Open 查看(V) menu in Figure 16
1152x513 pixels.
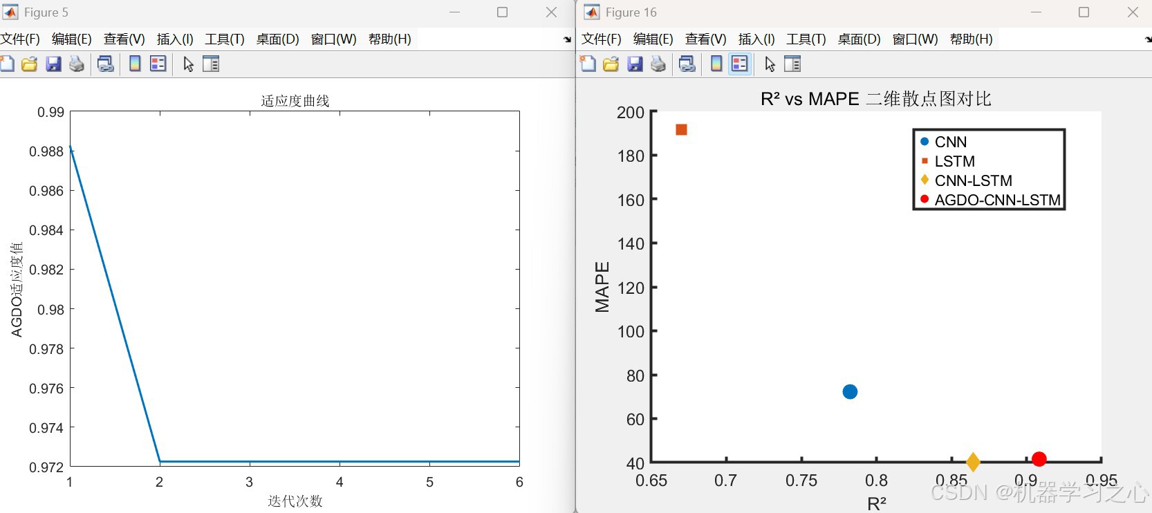[706, 39]
